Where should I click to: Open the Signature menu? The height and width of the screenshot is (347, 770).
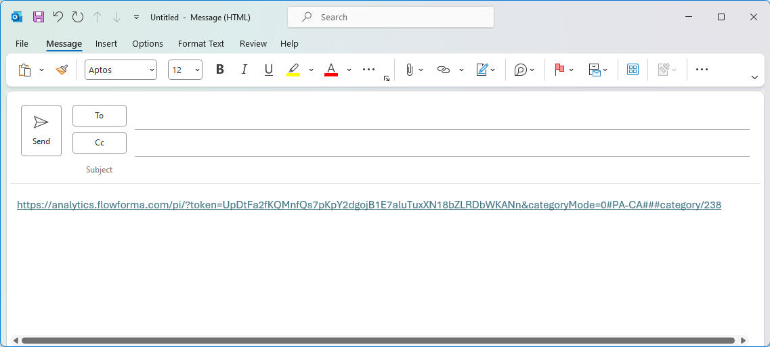click(486, 70)
